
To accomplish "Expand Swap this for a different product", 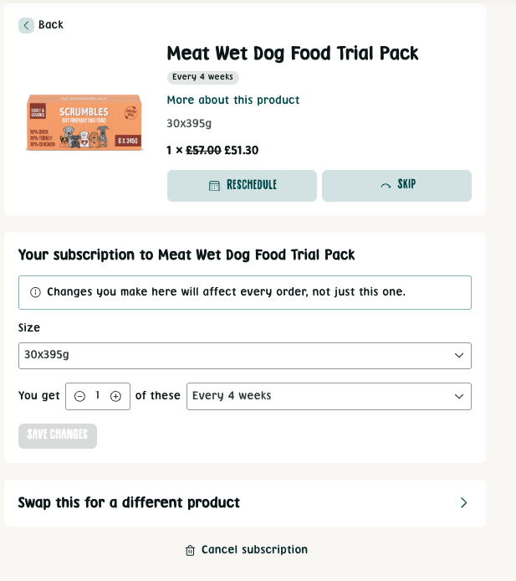I will pyautogui.click(x=130, y=503).
